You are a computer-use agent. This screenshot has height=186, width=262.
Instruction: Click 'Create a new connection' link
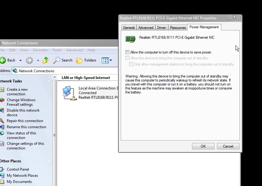point(17,92)
